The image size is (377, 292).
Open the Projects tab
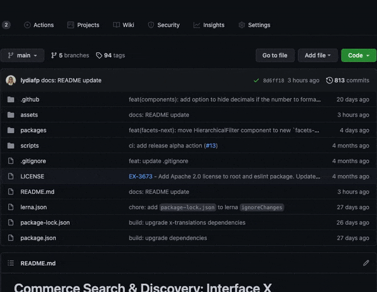(83, 25)
